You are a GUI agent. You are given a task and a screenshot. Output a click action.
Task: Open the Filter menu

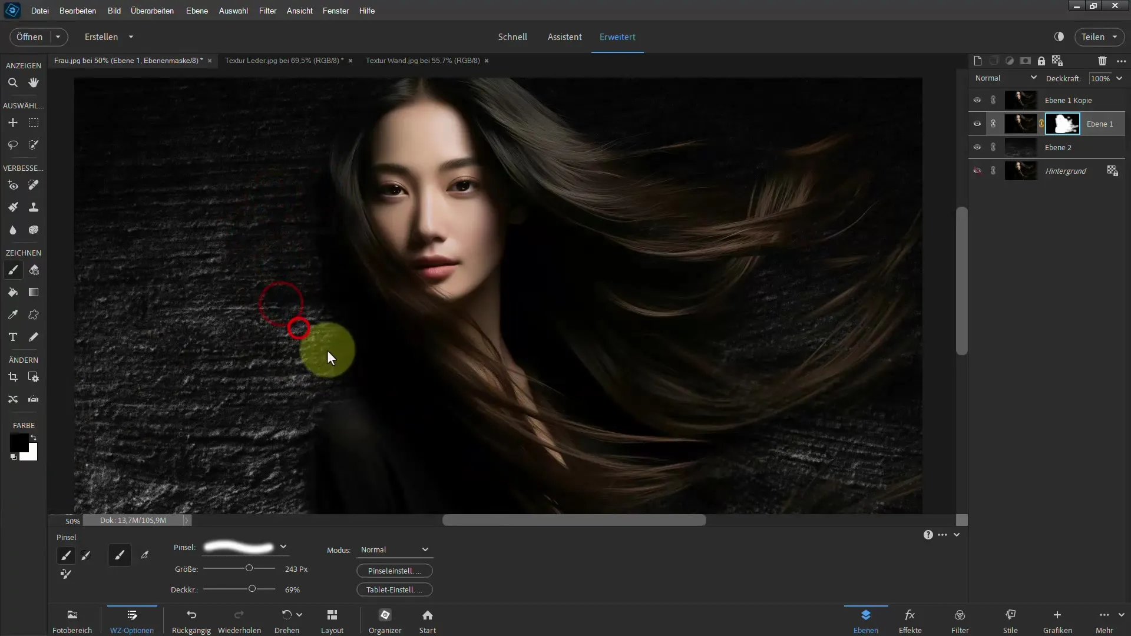[267, 10]
